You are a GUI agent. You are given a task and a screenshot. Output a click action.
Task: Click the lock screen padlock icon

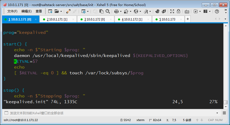point(178,11)
